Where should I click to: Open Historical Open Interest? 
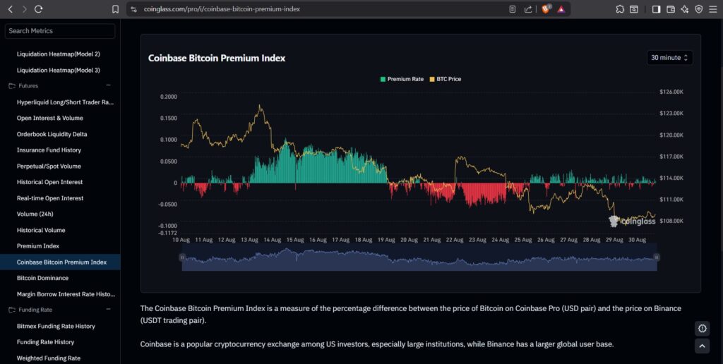50,182
